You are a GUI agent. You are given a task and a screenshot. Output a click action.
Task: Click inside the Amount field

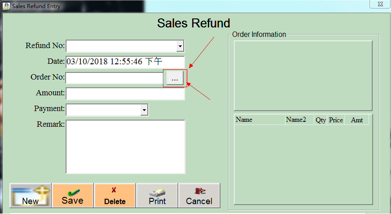[x=125, y=94]
